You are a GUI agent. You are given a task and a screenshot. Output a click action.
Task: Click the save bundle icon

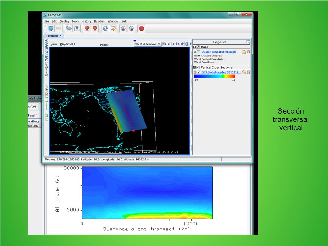click(x=77, y=29)
